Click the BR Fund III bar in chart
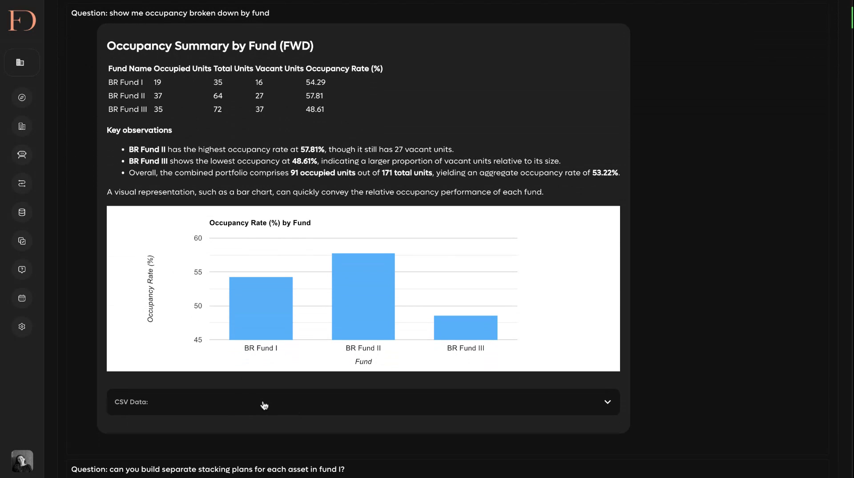The image size is (854, 478). 465,328
